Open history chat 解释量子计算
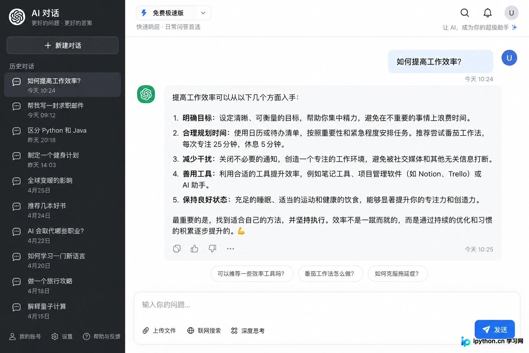This screenshot has height=353, width=529. tap(63, 311)
